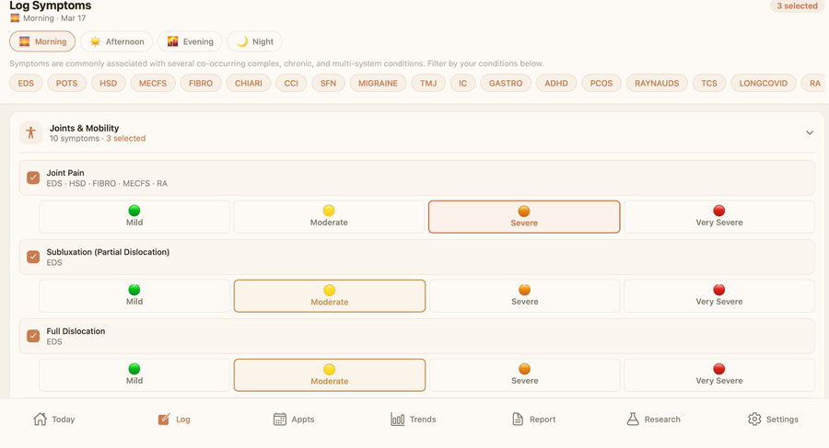Set Subluxation severity to Severe
Viewport: 829px width, 448px height.
pyautogui.click(x=524, y=296)
